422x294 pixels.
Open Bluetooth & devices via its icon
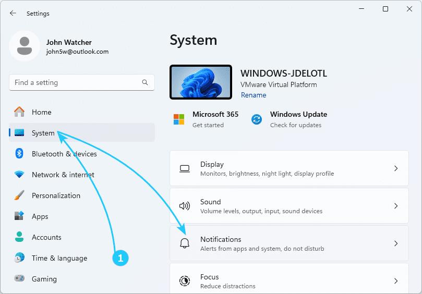pyautogui.click(x=19, y=154)
